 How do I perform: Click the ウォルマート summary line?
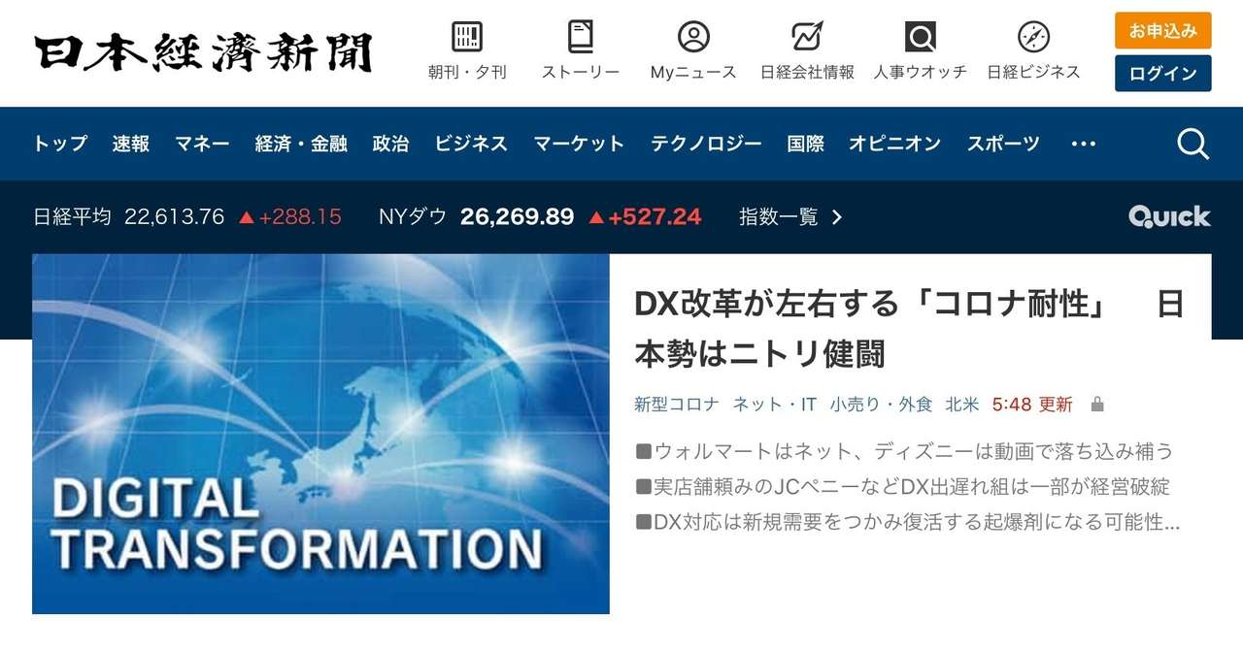click(x=905, y=451)
